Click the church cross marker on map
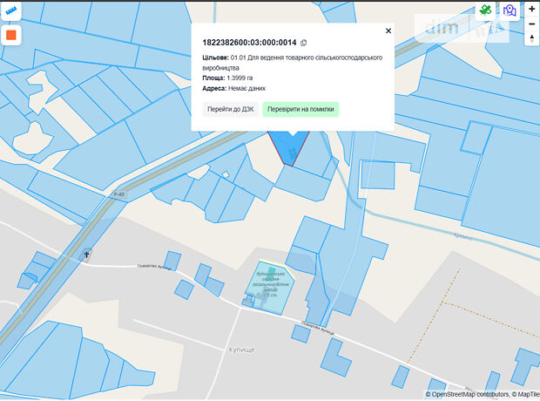Screen dimensions: 540x401 85,255
